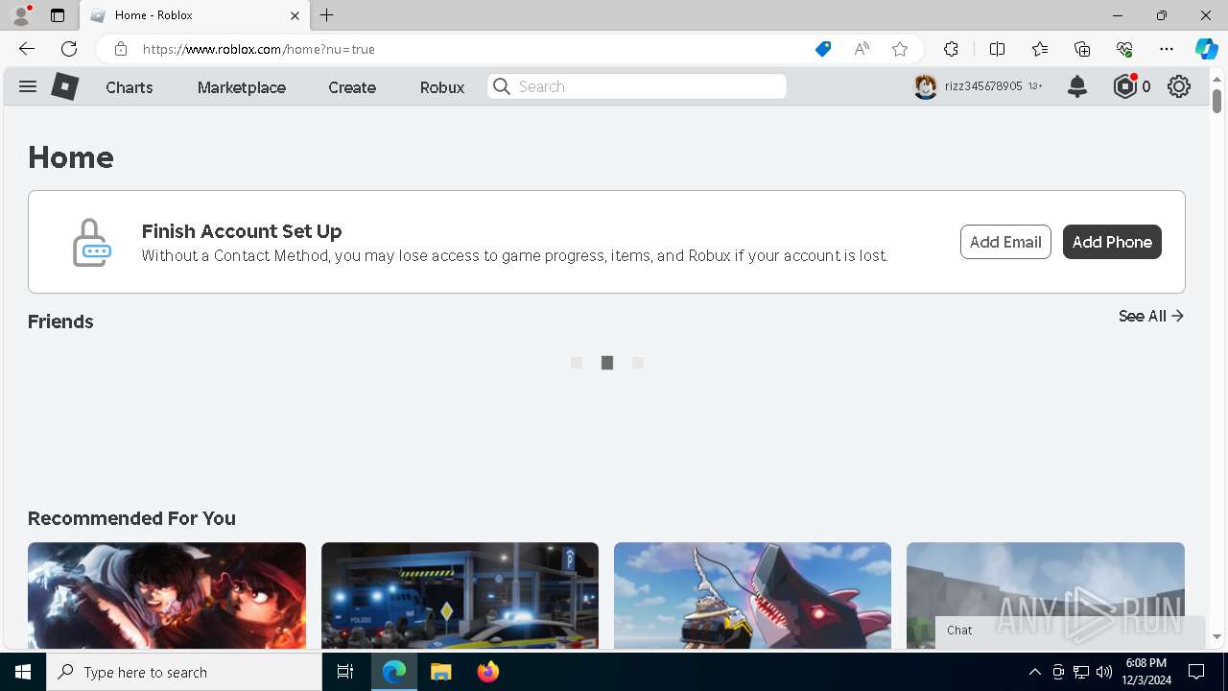Open tab actions menu icon
The width and height of the screenshot is (1228, 691).
(58, 15)
